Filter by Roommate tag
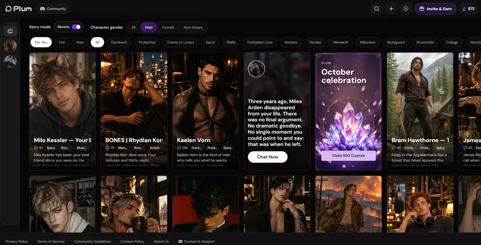 click(425, 42)
